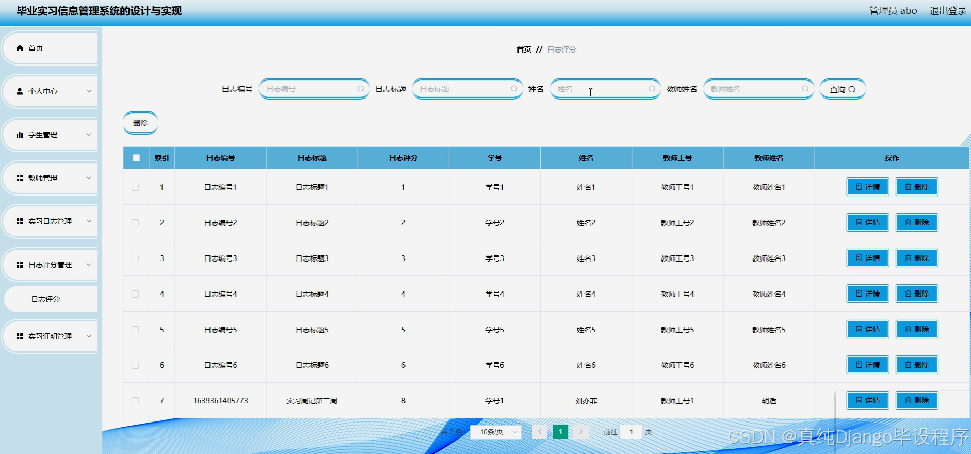Click trash icon in row 日志编号2
This screenshot has height=454, width=971.
(908, 222)
